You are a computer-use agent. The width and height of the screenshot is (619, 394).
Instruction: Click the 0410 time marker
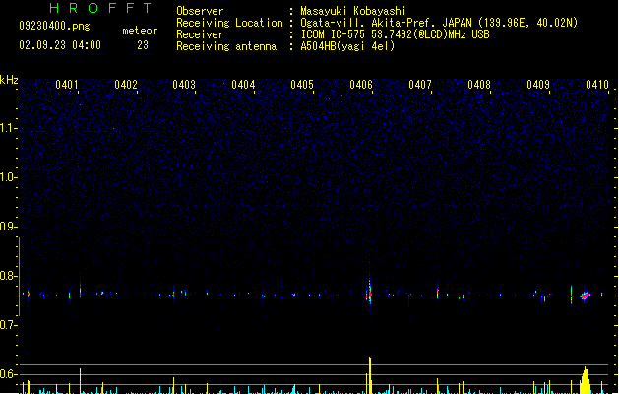pos(597,85)
